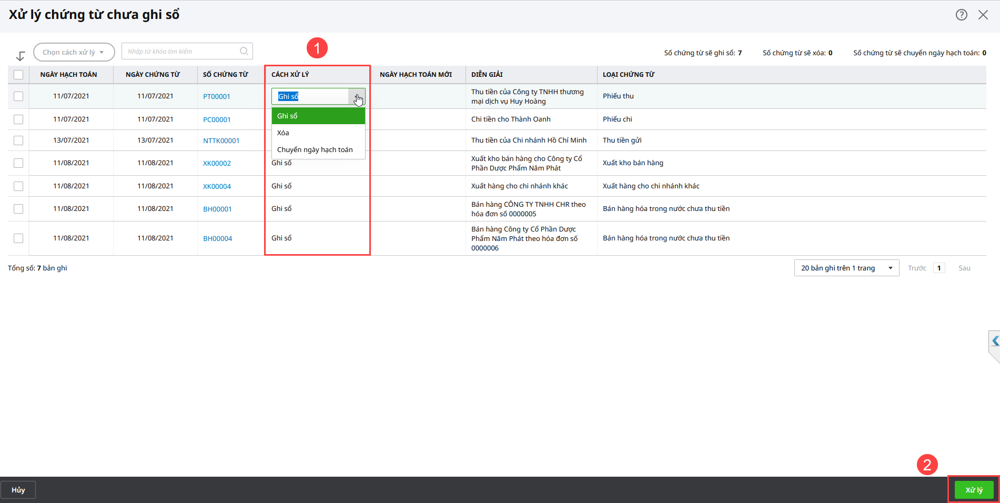Open the 'Chọn cách xử lý' dropdown
This screenshot has width=1000, height=503.
click(74, 52)
